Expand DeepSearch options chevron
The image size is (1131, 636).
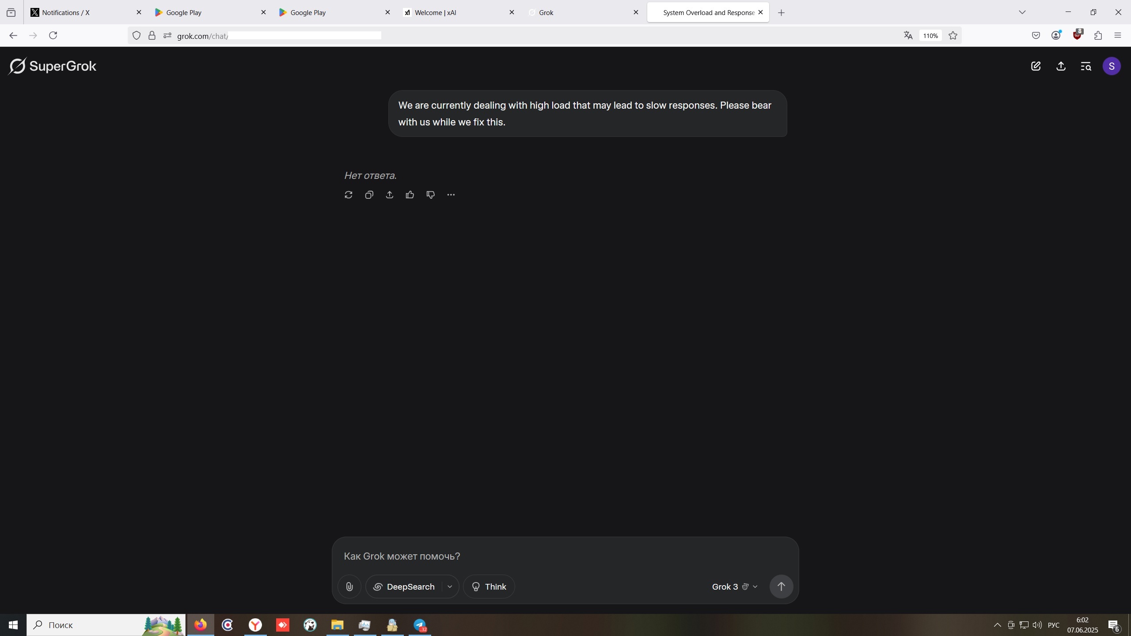click(450, 587)
